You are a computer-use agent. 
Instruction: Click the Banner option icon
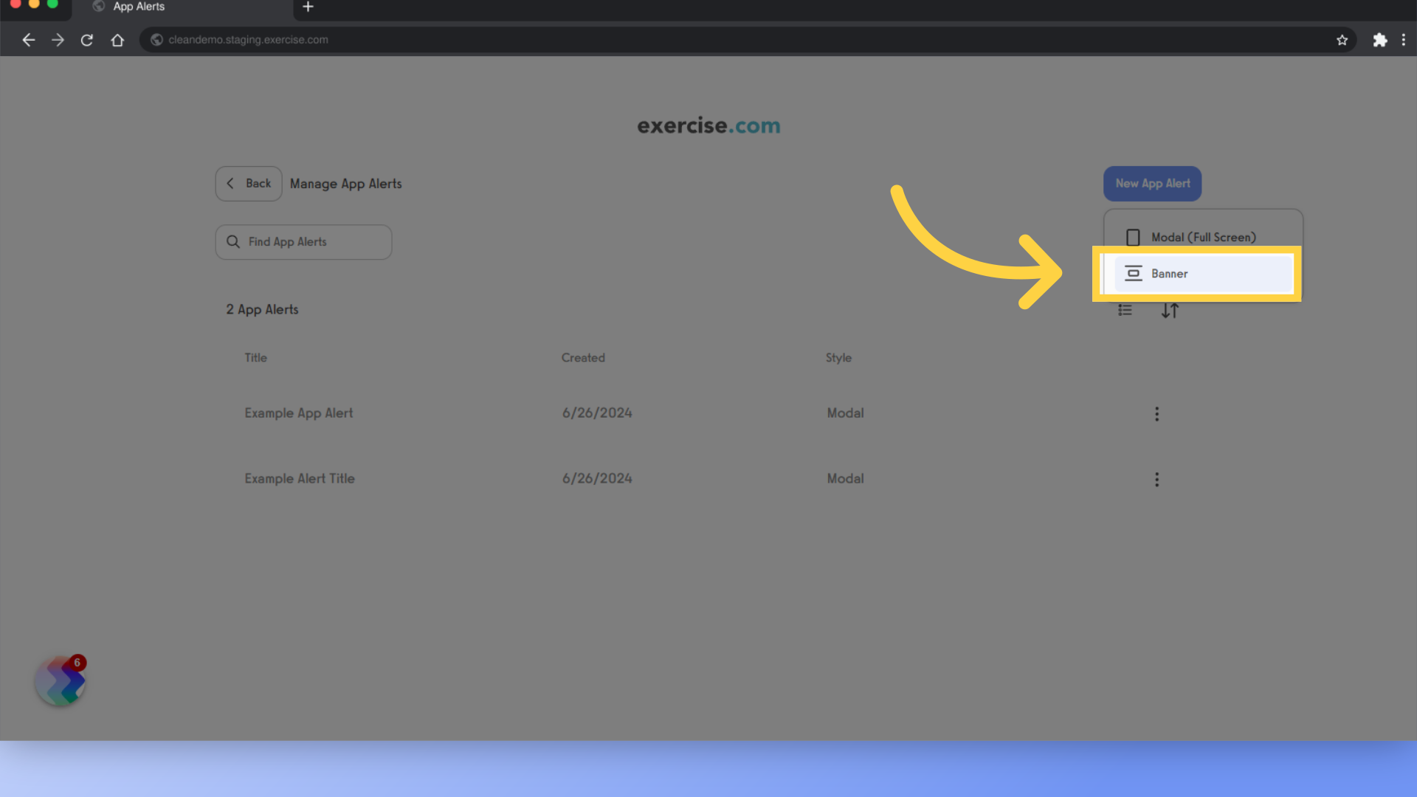pyautogui.click(x=1133, y=274)
